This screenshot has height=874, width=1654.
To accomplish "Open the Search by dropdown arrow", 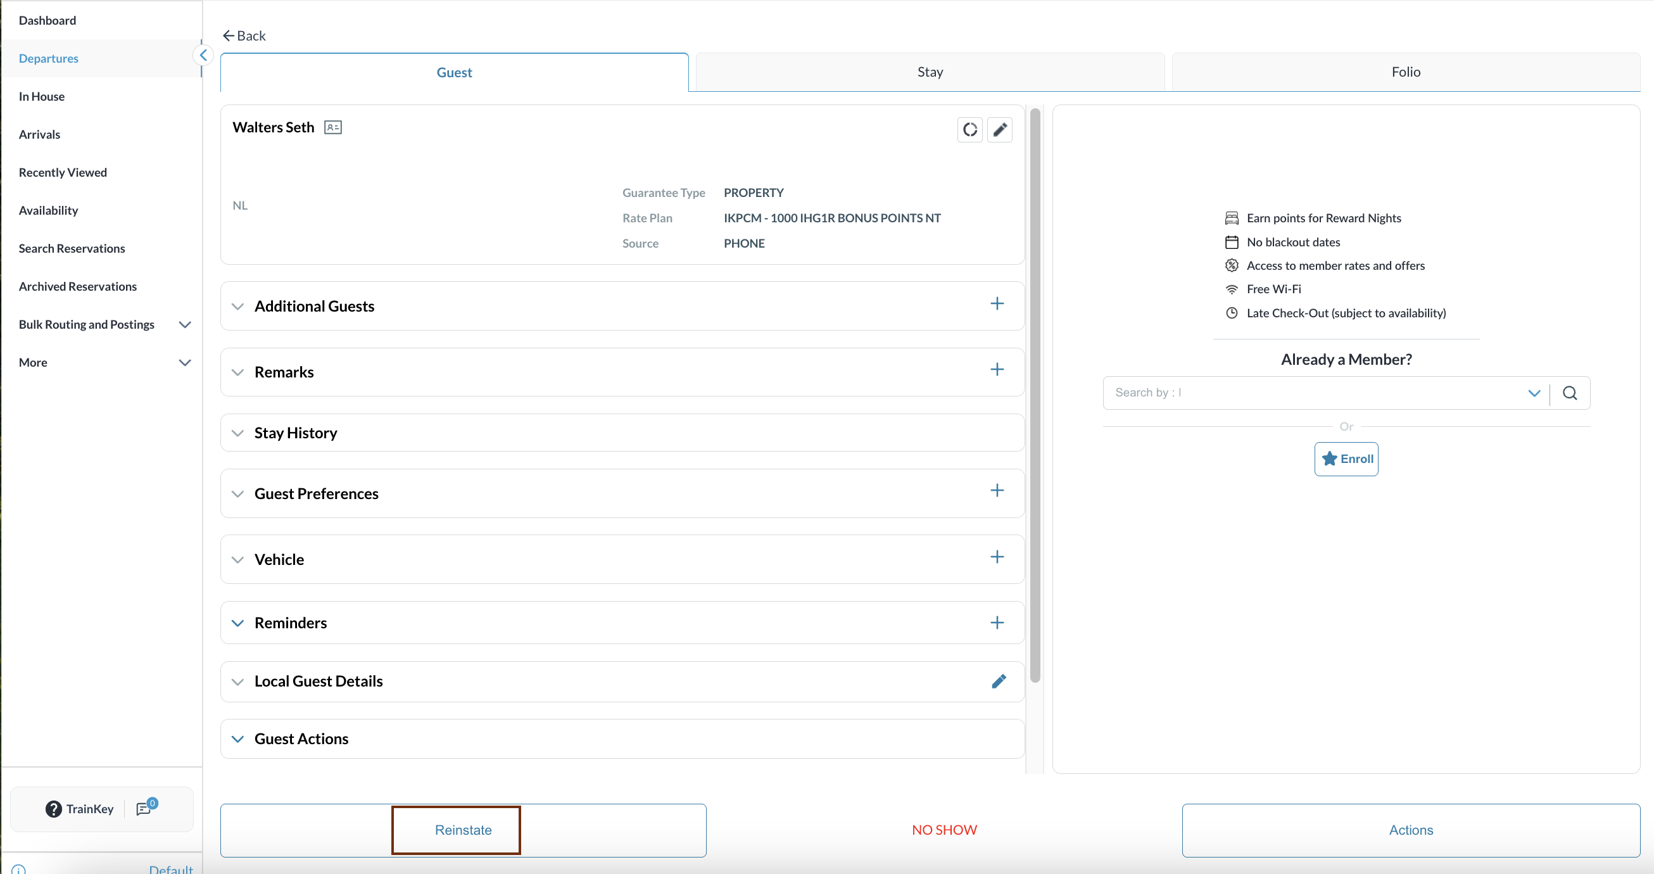I will 1533,393.
